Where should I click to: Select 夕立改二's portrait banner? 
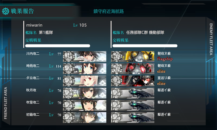85,81
